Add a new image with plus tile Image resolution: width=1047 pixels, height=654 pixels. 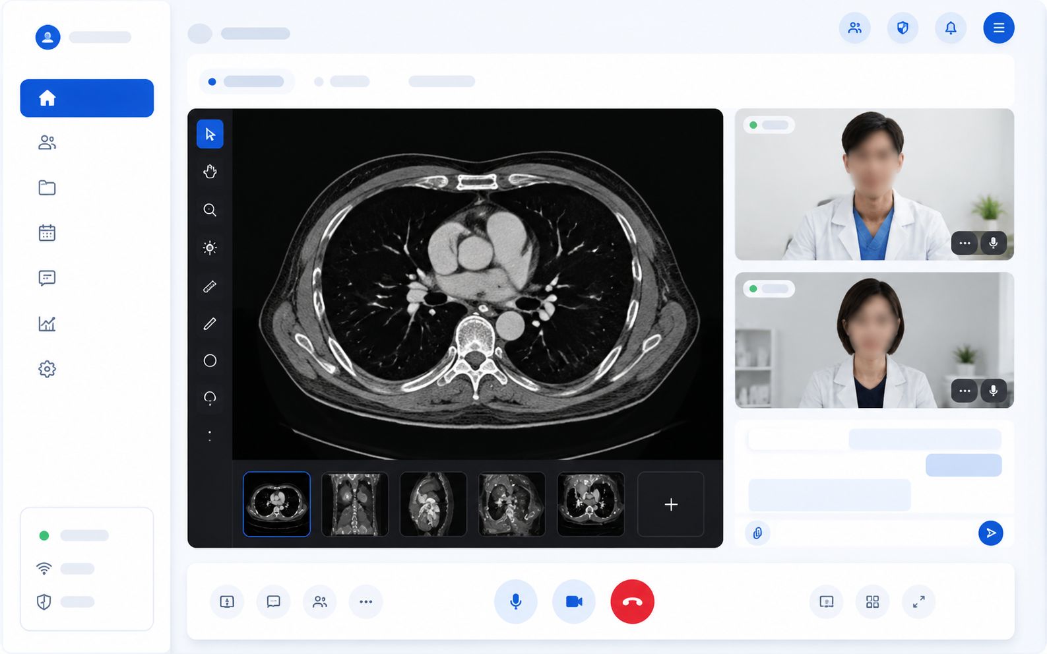[x=671, y=504]
